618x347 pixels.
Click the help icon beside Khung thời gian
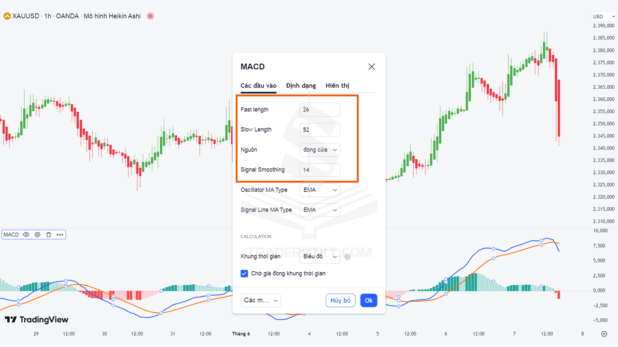click(x=347, y=257)
